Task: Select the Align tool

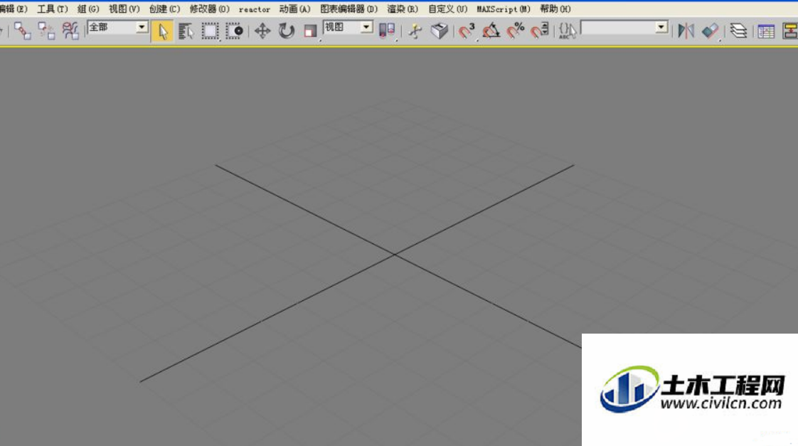Action: (x=711, y=31)
